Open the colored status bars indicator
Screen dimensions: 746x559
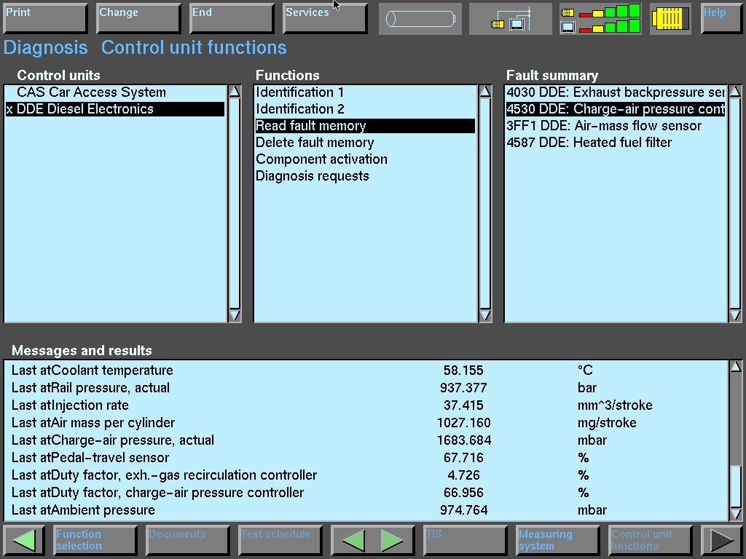(x=601, y=19)
